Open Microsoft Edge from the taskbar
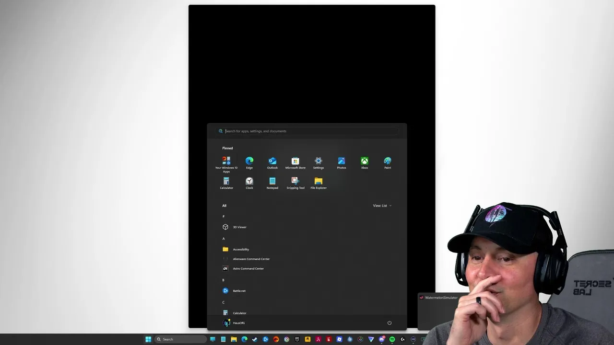 [244, 339]
